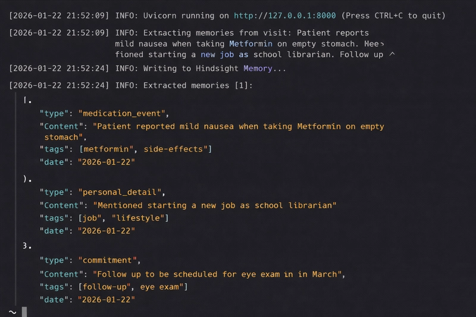Click the job, lifestyle tags list
476x317 pixels.
124,218
